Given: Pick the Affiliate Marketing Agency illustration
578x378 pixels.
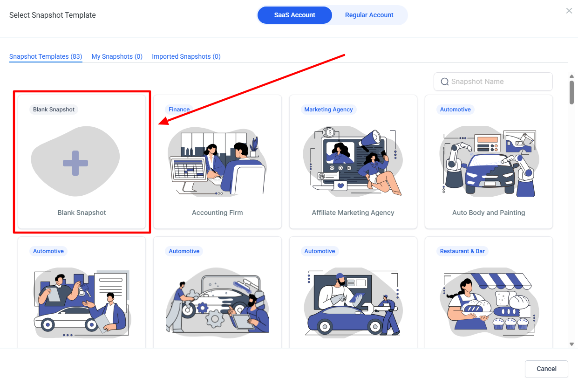Looking at the screenshot, I should [x=353, y=161].
